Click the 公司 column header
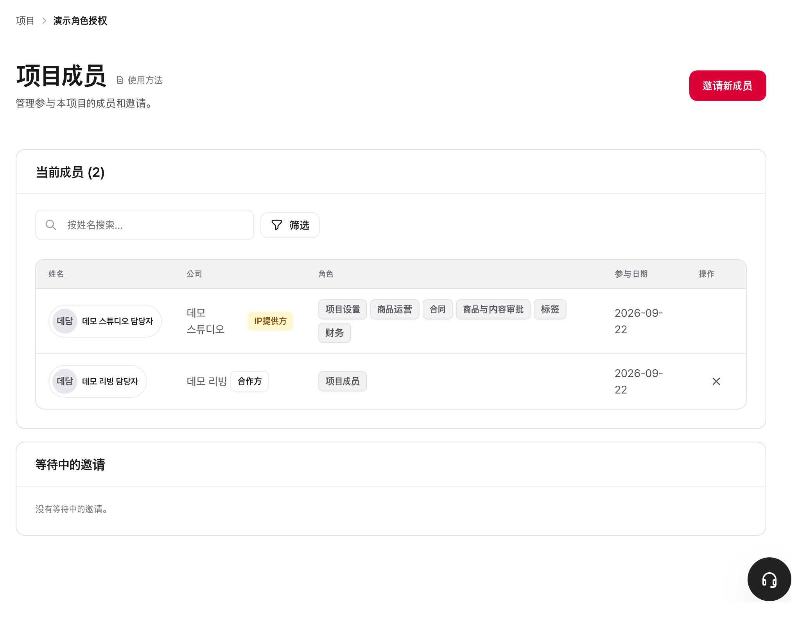The height and width of the screenshot is (618, 807). 194,274
